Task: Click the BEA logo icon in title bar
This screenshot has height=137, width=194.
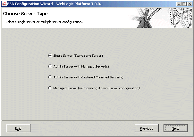Action: (x=4, y=4)
